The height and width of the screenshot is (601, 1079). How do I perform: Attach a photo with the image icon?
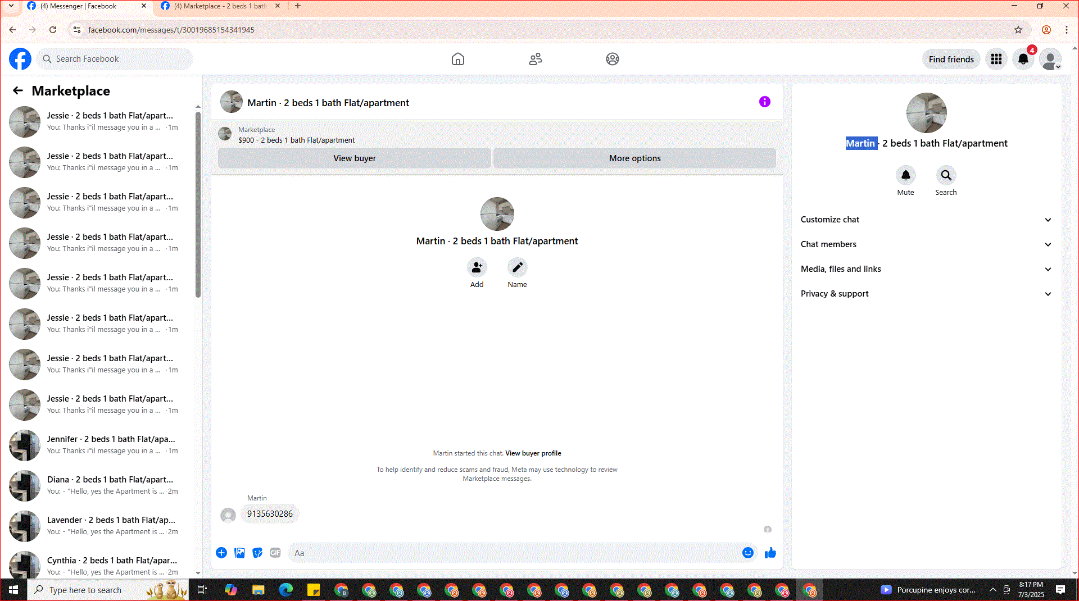point(239,553)
